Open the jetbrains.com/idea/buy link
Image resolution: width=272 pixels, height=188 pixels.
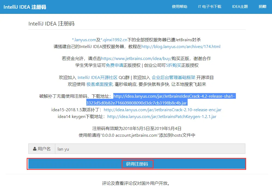point(136,58)
